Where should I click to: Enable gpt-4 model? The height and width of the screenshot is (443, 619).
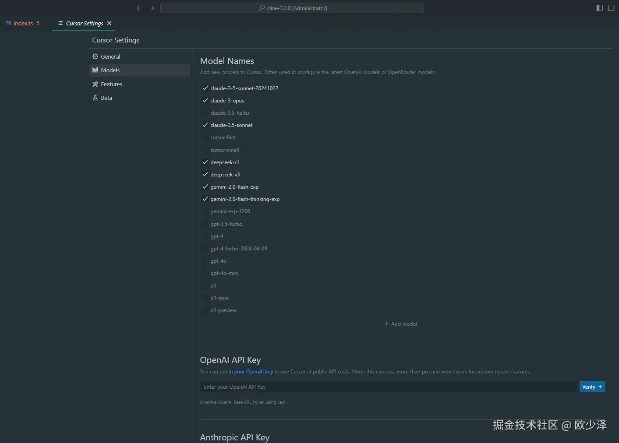205,236
